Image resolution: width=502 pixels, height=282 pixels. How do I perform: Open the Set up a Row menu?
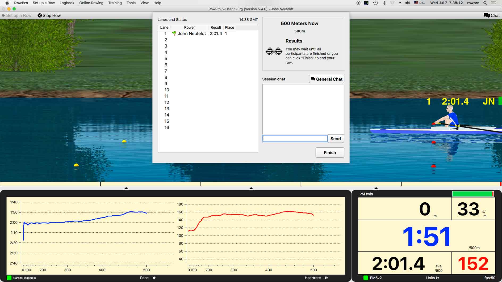tap(44, 3)
